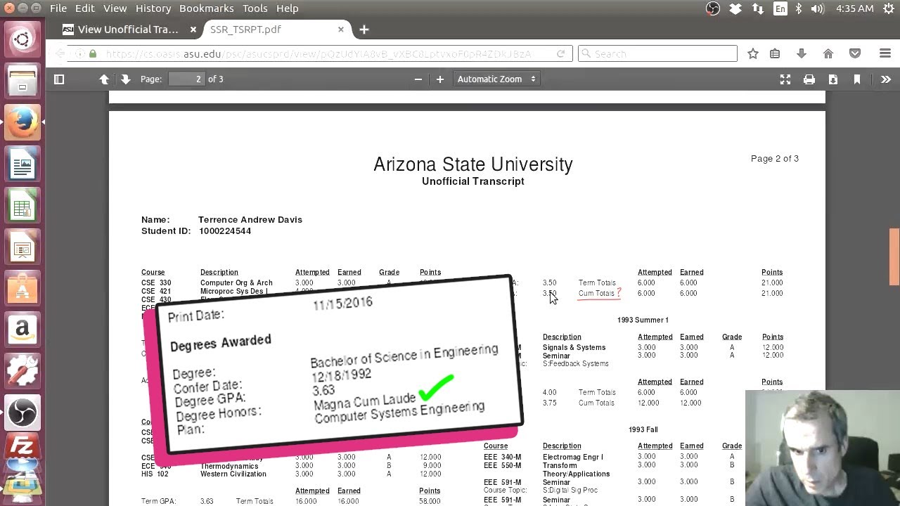Open the Bookmarks menu

click(x=207, y=8)
